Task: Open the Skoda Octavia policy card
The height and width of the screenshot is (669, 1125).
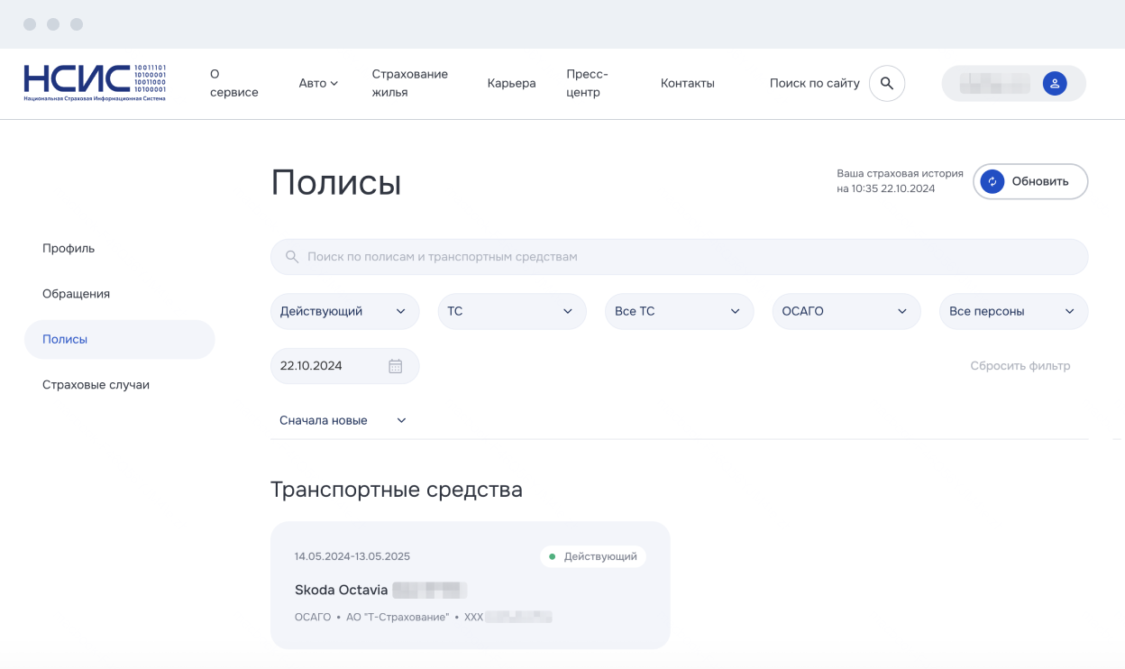Action: pos(470,585)
